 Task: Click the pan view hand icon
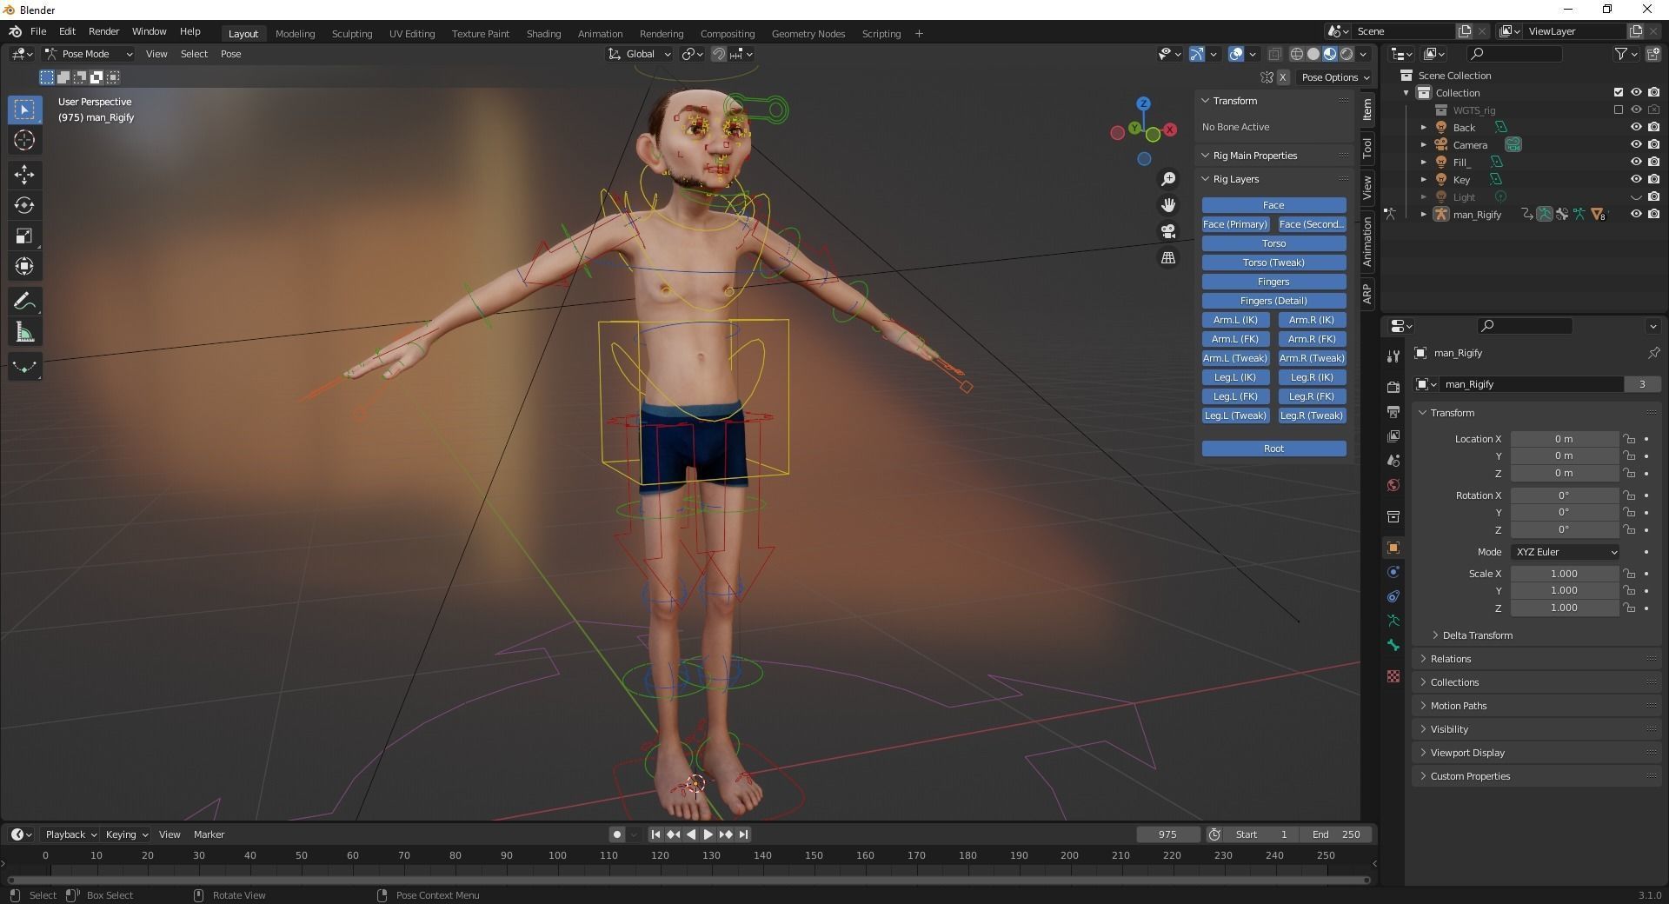(1168, 205)
